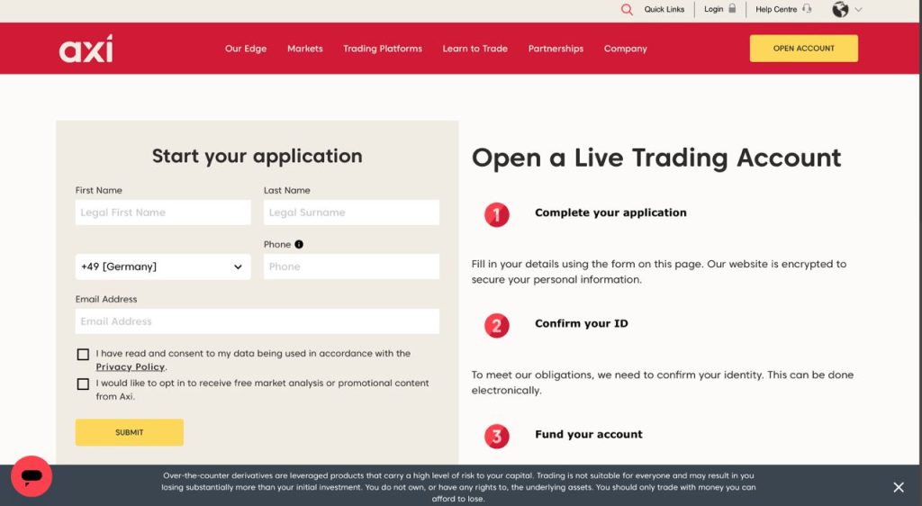This screenshot has height=506, width=922.
Task: Click the Axi logo
Action: [x=86, y=49]
